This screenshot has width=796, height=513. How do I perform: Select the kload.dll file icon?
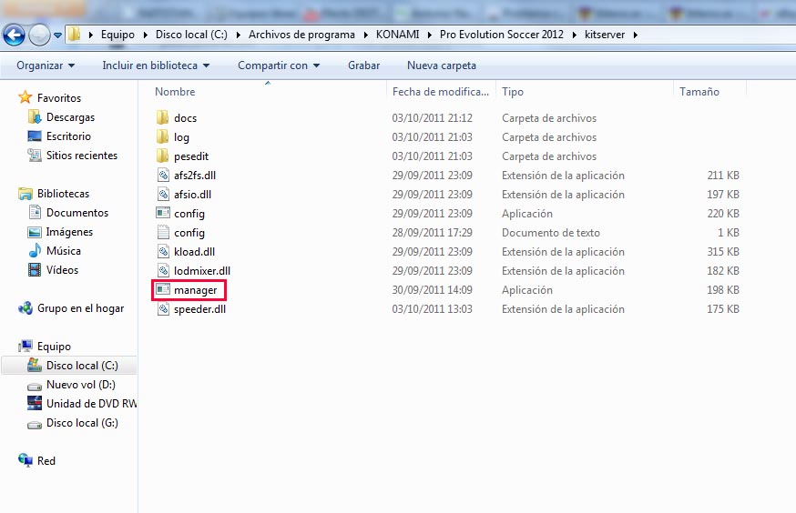[163, 251]
